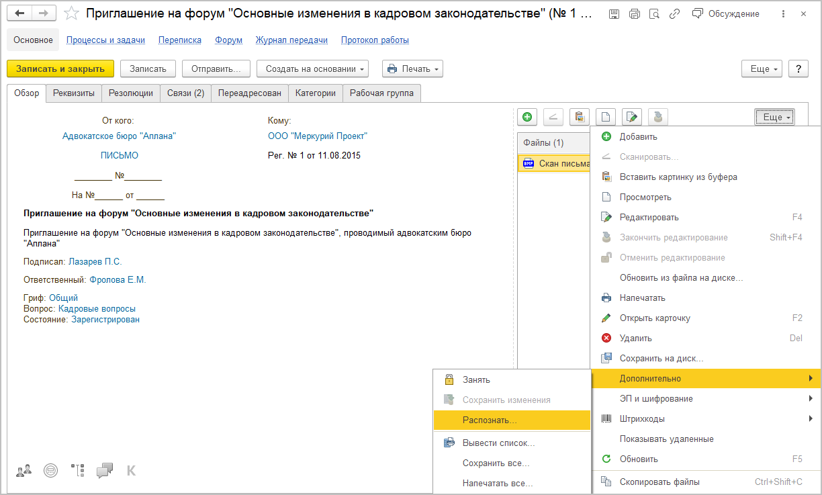Open the Адвокатское бюро "Аплана" link
The width and height of the screenshot is (822, 495).
point(119,136)
